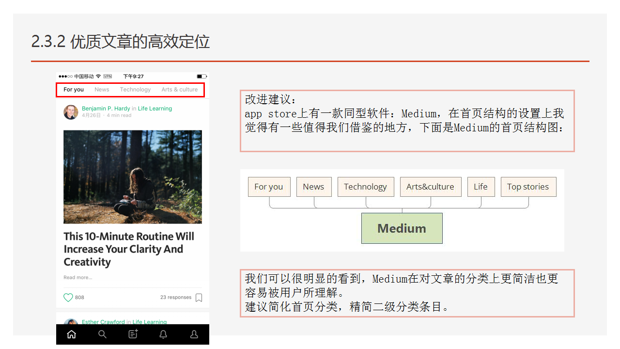
Task: Switch to the Technology tab in phone
Action: click(135, 90)
